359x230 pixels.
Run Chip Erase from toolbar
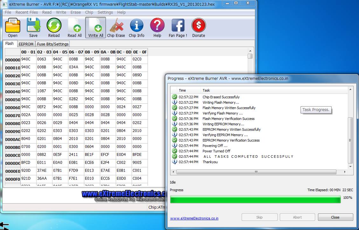click(x=116, y=27)
